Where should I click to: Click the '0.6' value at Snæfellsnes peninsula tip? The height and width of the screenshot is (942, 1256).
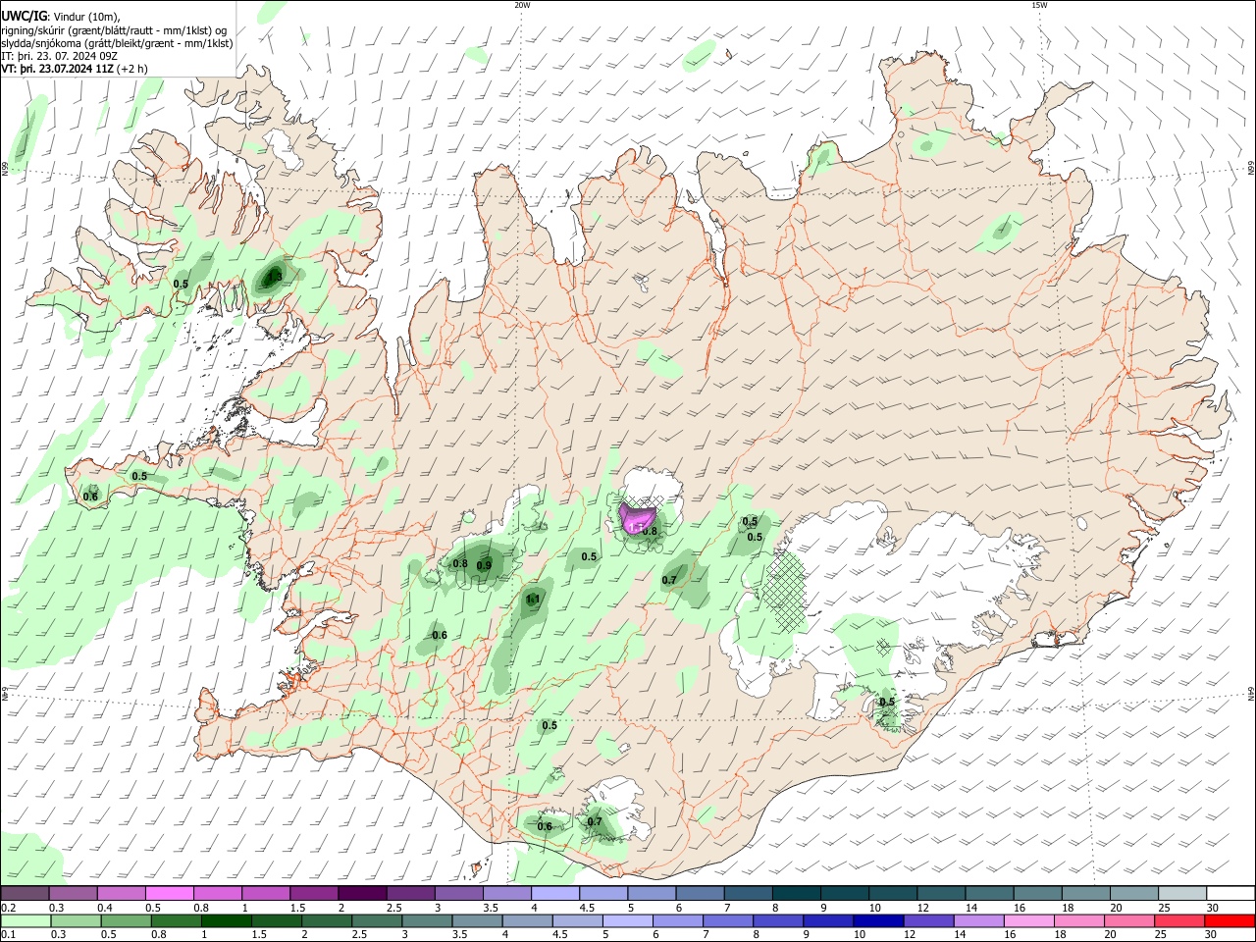90,497
